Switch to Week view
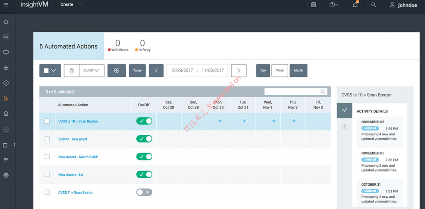The width and height of the screenshot is (425, 209). click(280, 71)
